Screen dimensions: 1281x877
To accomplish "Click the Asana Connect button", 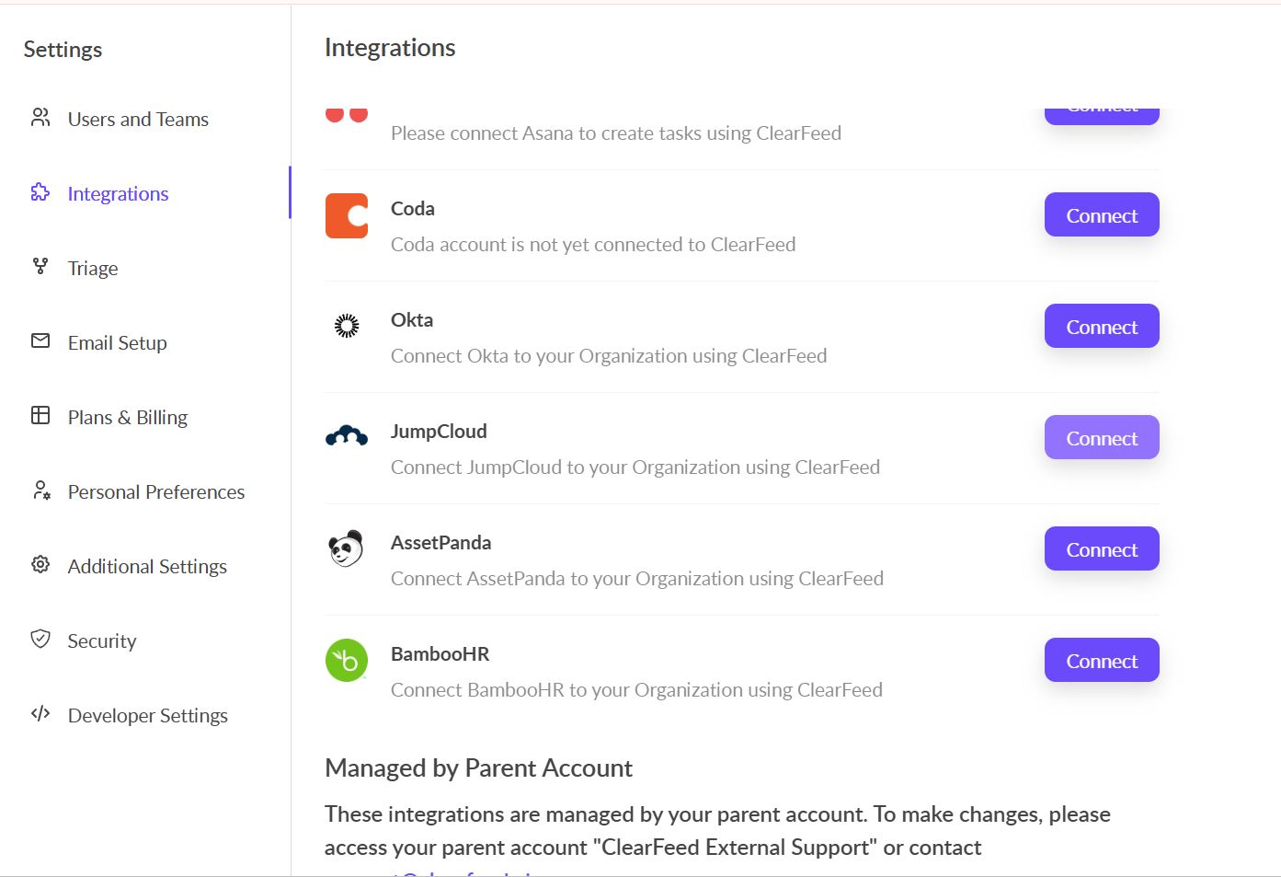I will click(x=1101, y=115).
